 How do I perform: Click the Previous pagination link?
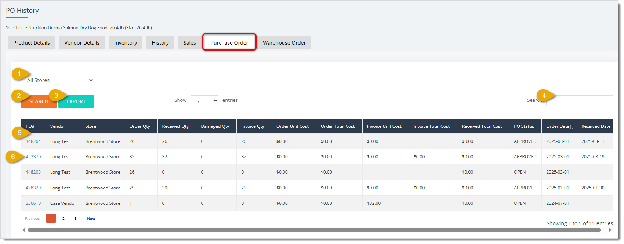(x=32, y=219)
